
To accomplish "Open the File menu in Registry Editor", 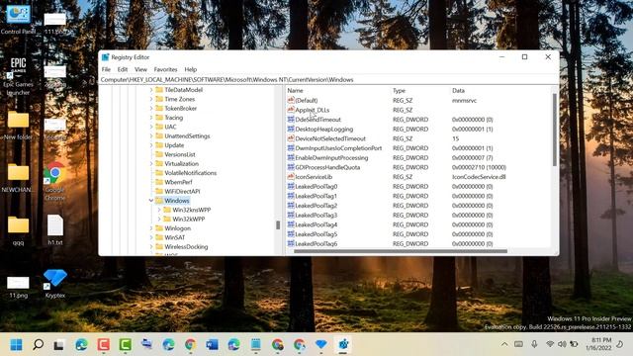I will [106, 69].
